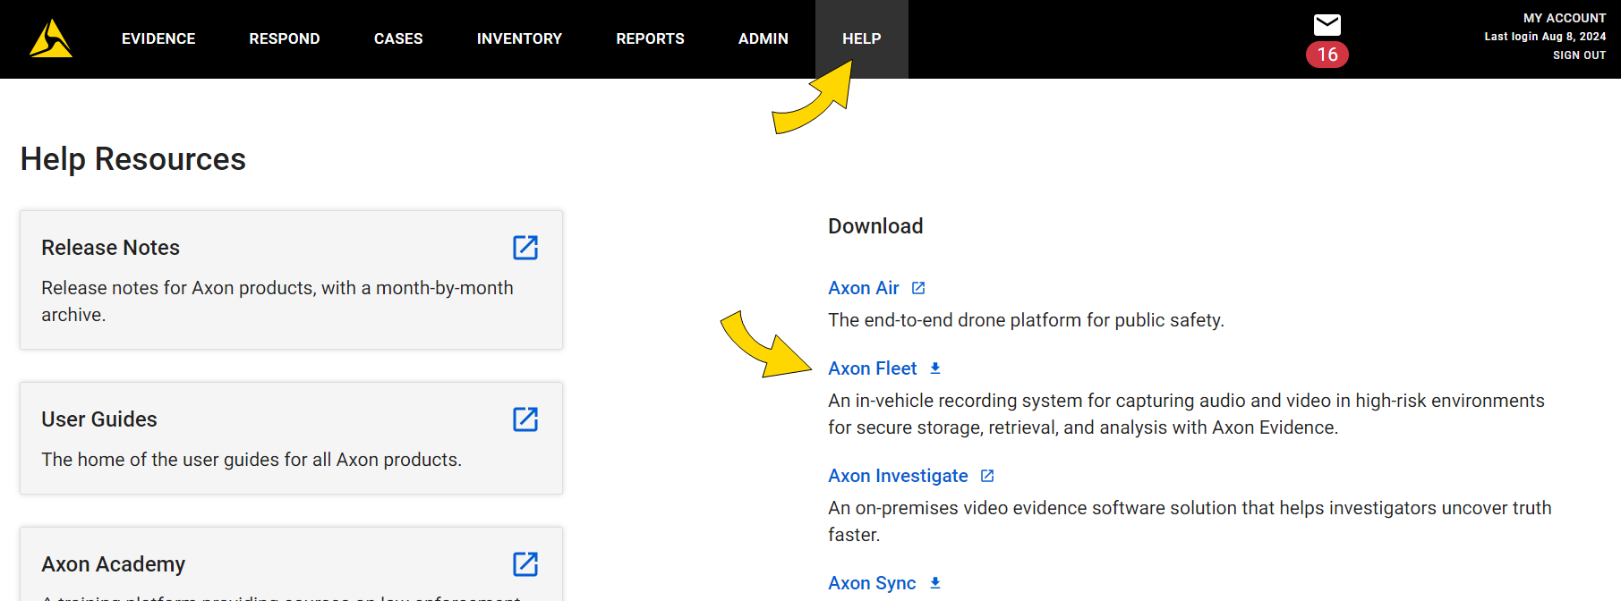Open the Reports menu
Screen dimensions: 1621x601
[650, 38]
